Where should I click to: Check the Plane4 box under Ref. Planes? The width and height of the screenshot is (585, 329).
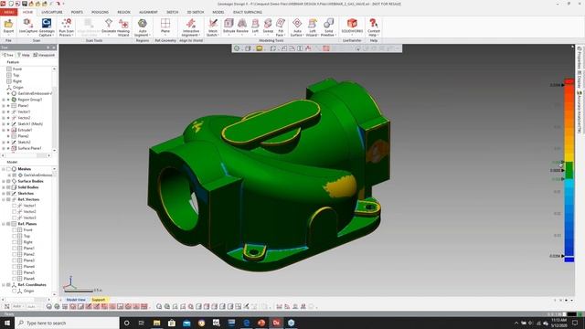click(15, 266)
